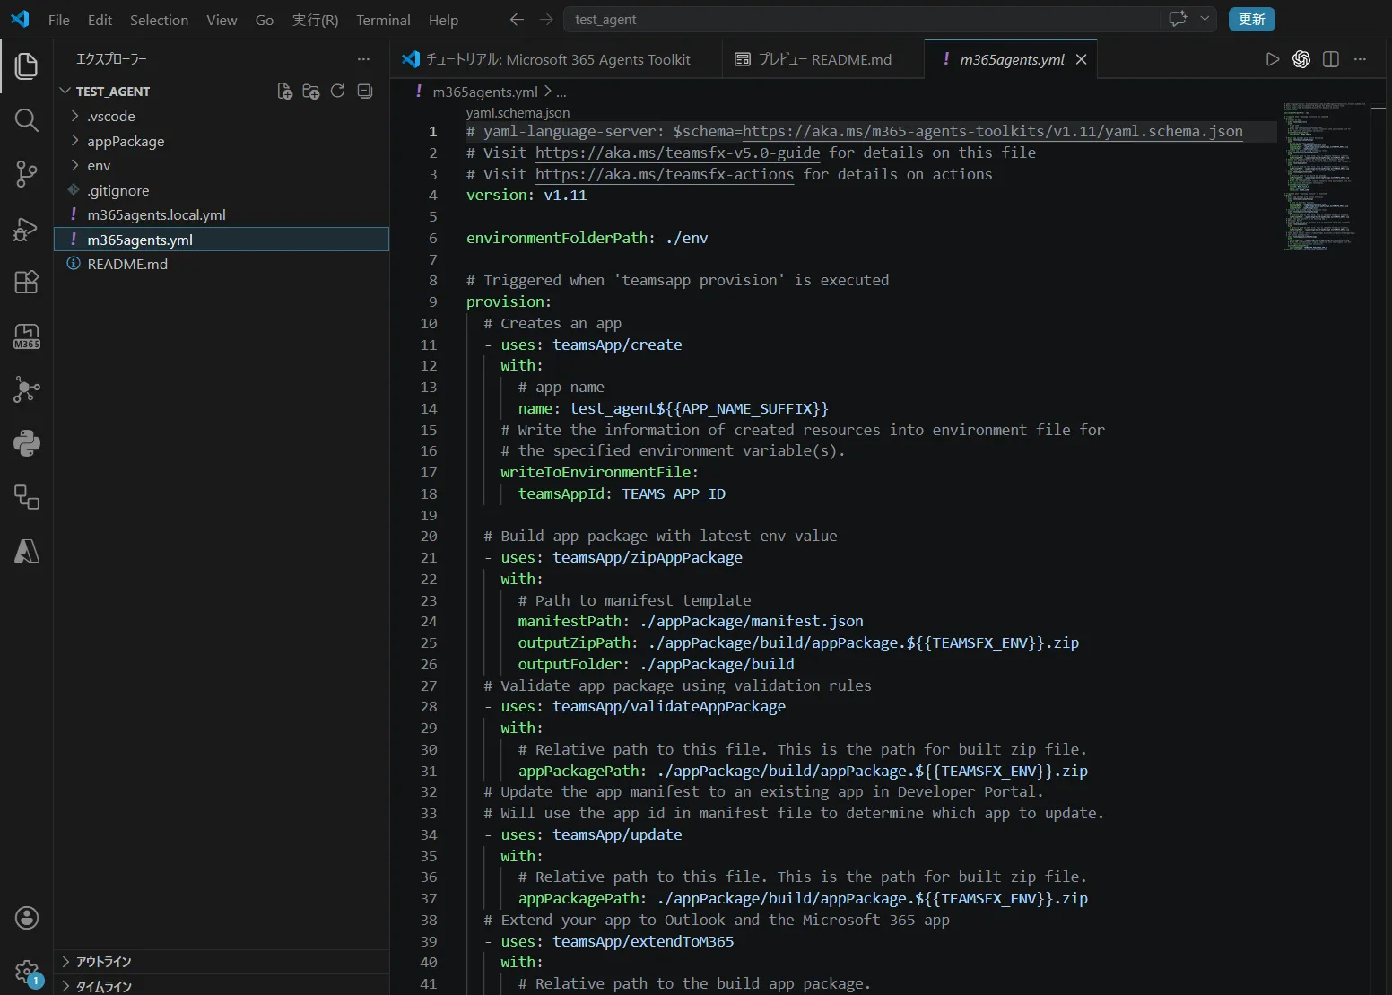Image resolution: width=1392 pixels, height=995 pixels.
Task: Expand the env folder
Action: click(x=75, y=165)
